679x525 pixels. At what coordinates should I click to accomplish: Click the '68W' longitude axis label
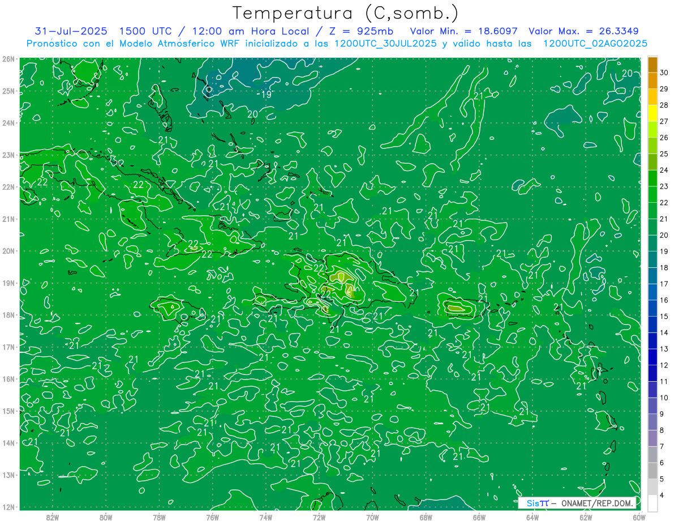coord(426,517)
